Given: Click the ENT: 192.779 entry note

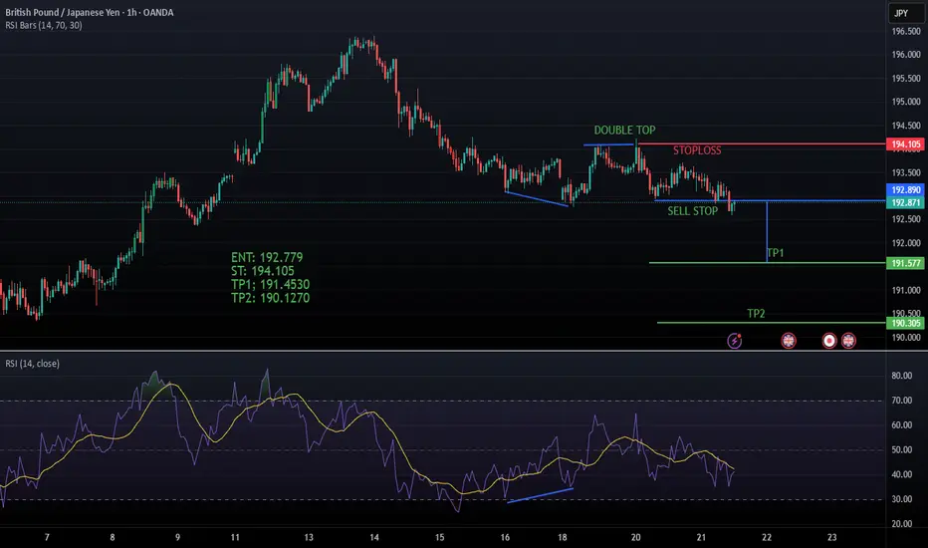Looking at the screenshot, I should 267,257.
